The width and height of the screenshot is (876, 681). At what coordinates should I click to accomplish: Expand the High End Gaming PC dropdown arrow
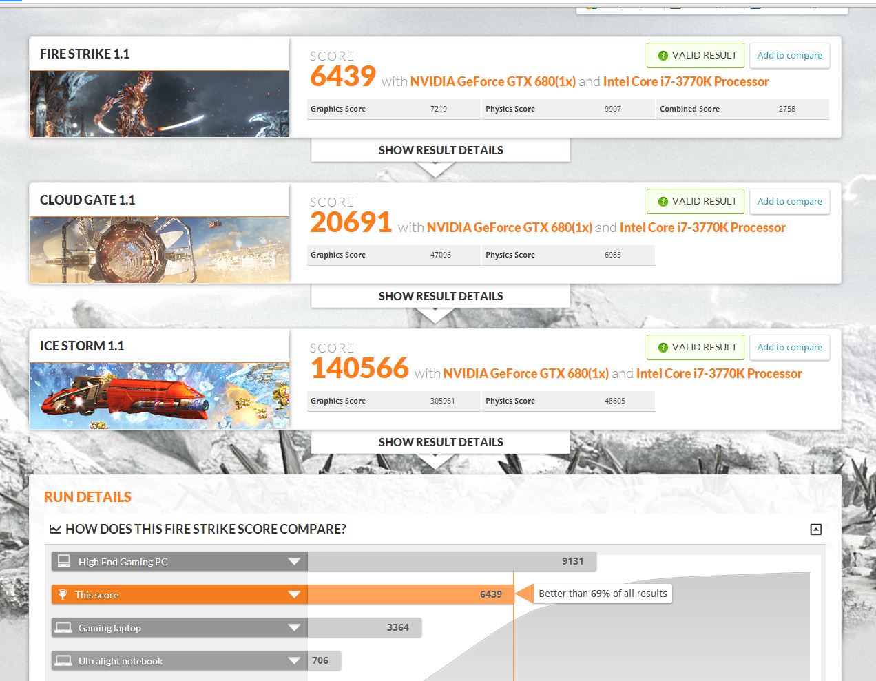(x=294, y=562)
